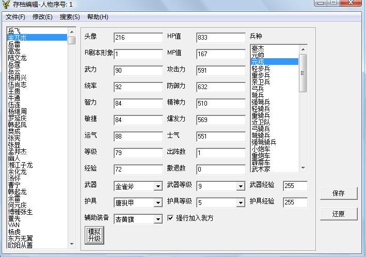
Task: Open the 搜索(S) menu
Action: 70,17
